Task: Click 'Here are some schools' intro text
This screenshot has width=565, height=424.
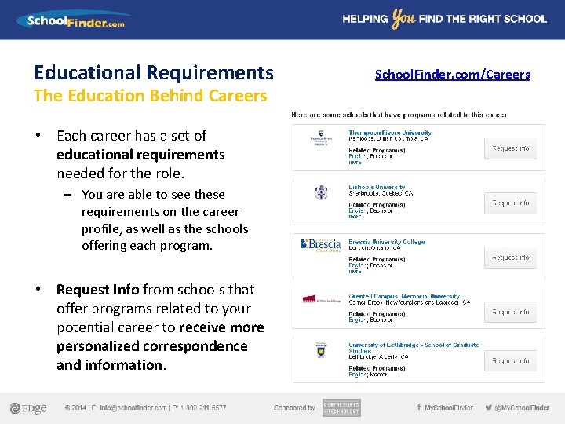Action: coord(400,115)
